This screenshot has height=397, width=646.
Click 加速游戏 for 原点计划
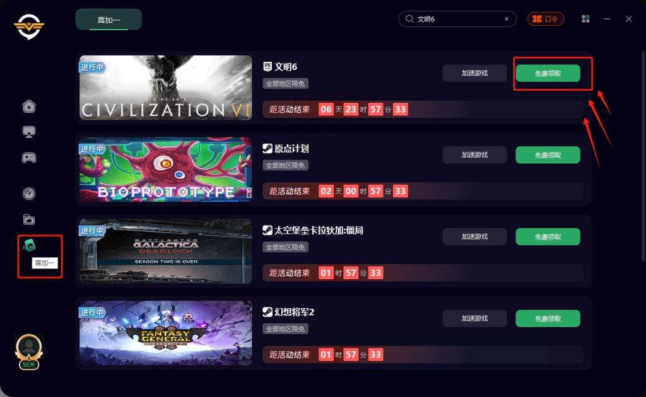click(x=474, y=155)
